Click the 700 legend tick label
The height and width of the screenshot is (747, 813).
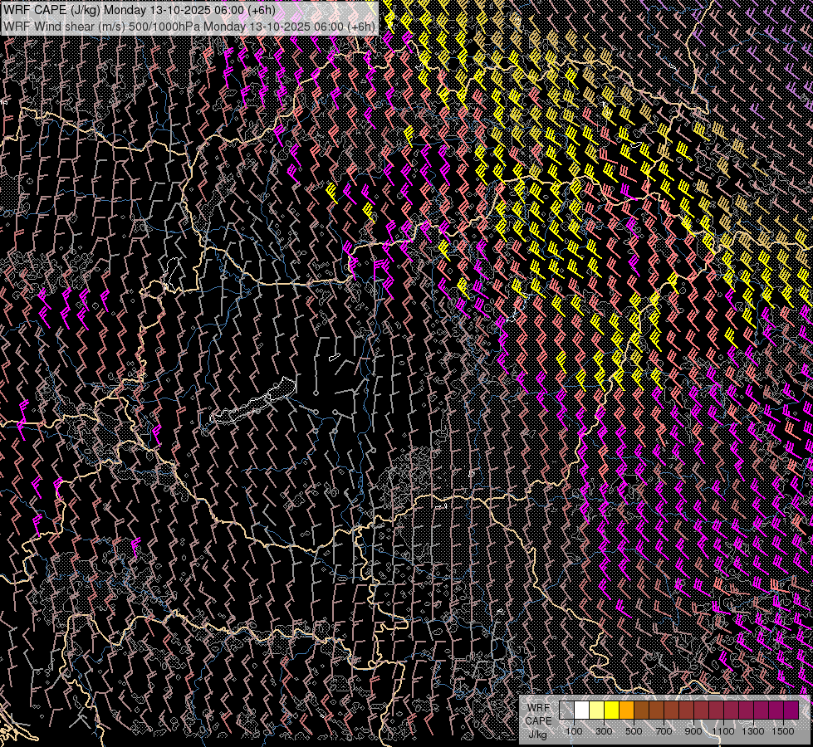pos(664,731)
